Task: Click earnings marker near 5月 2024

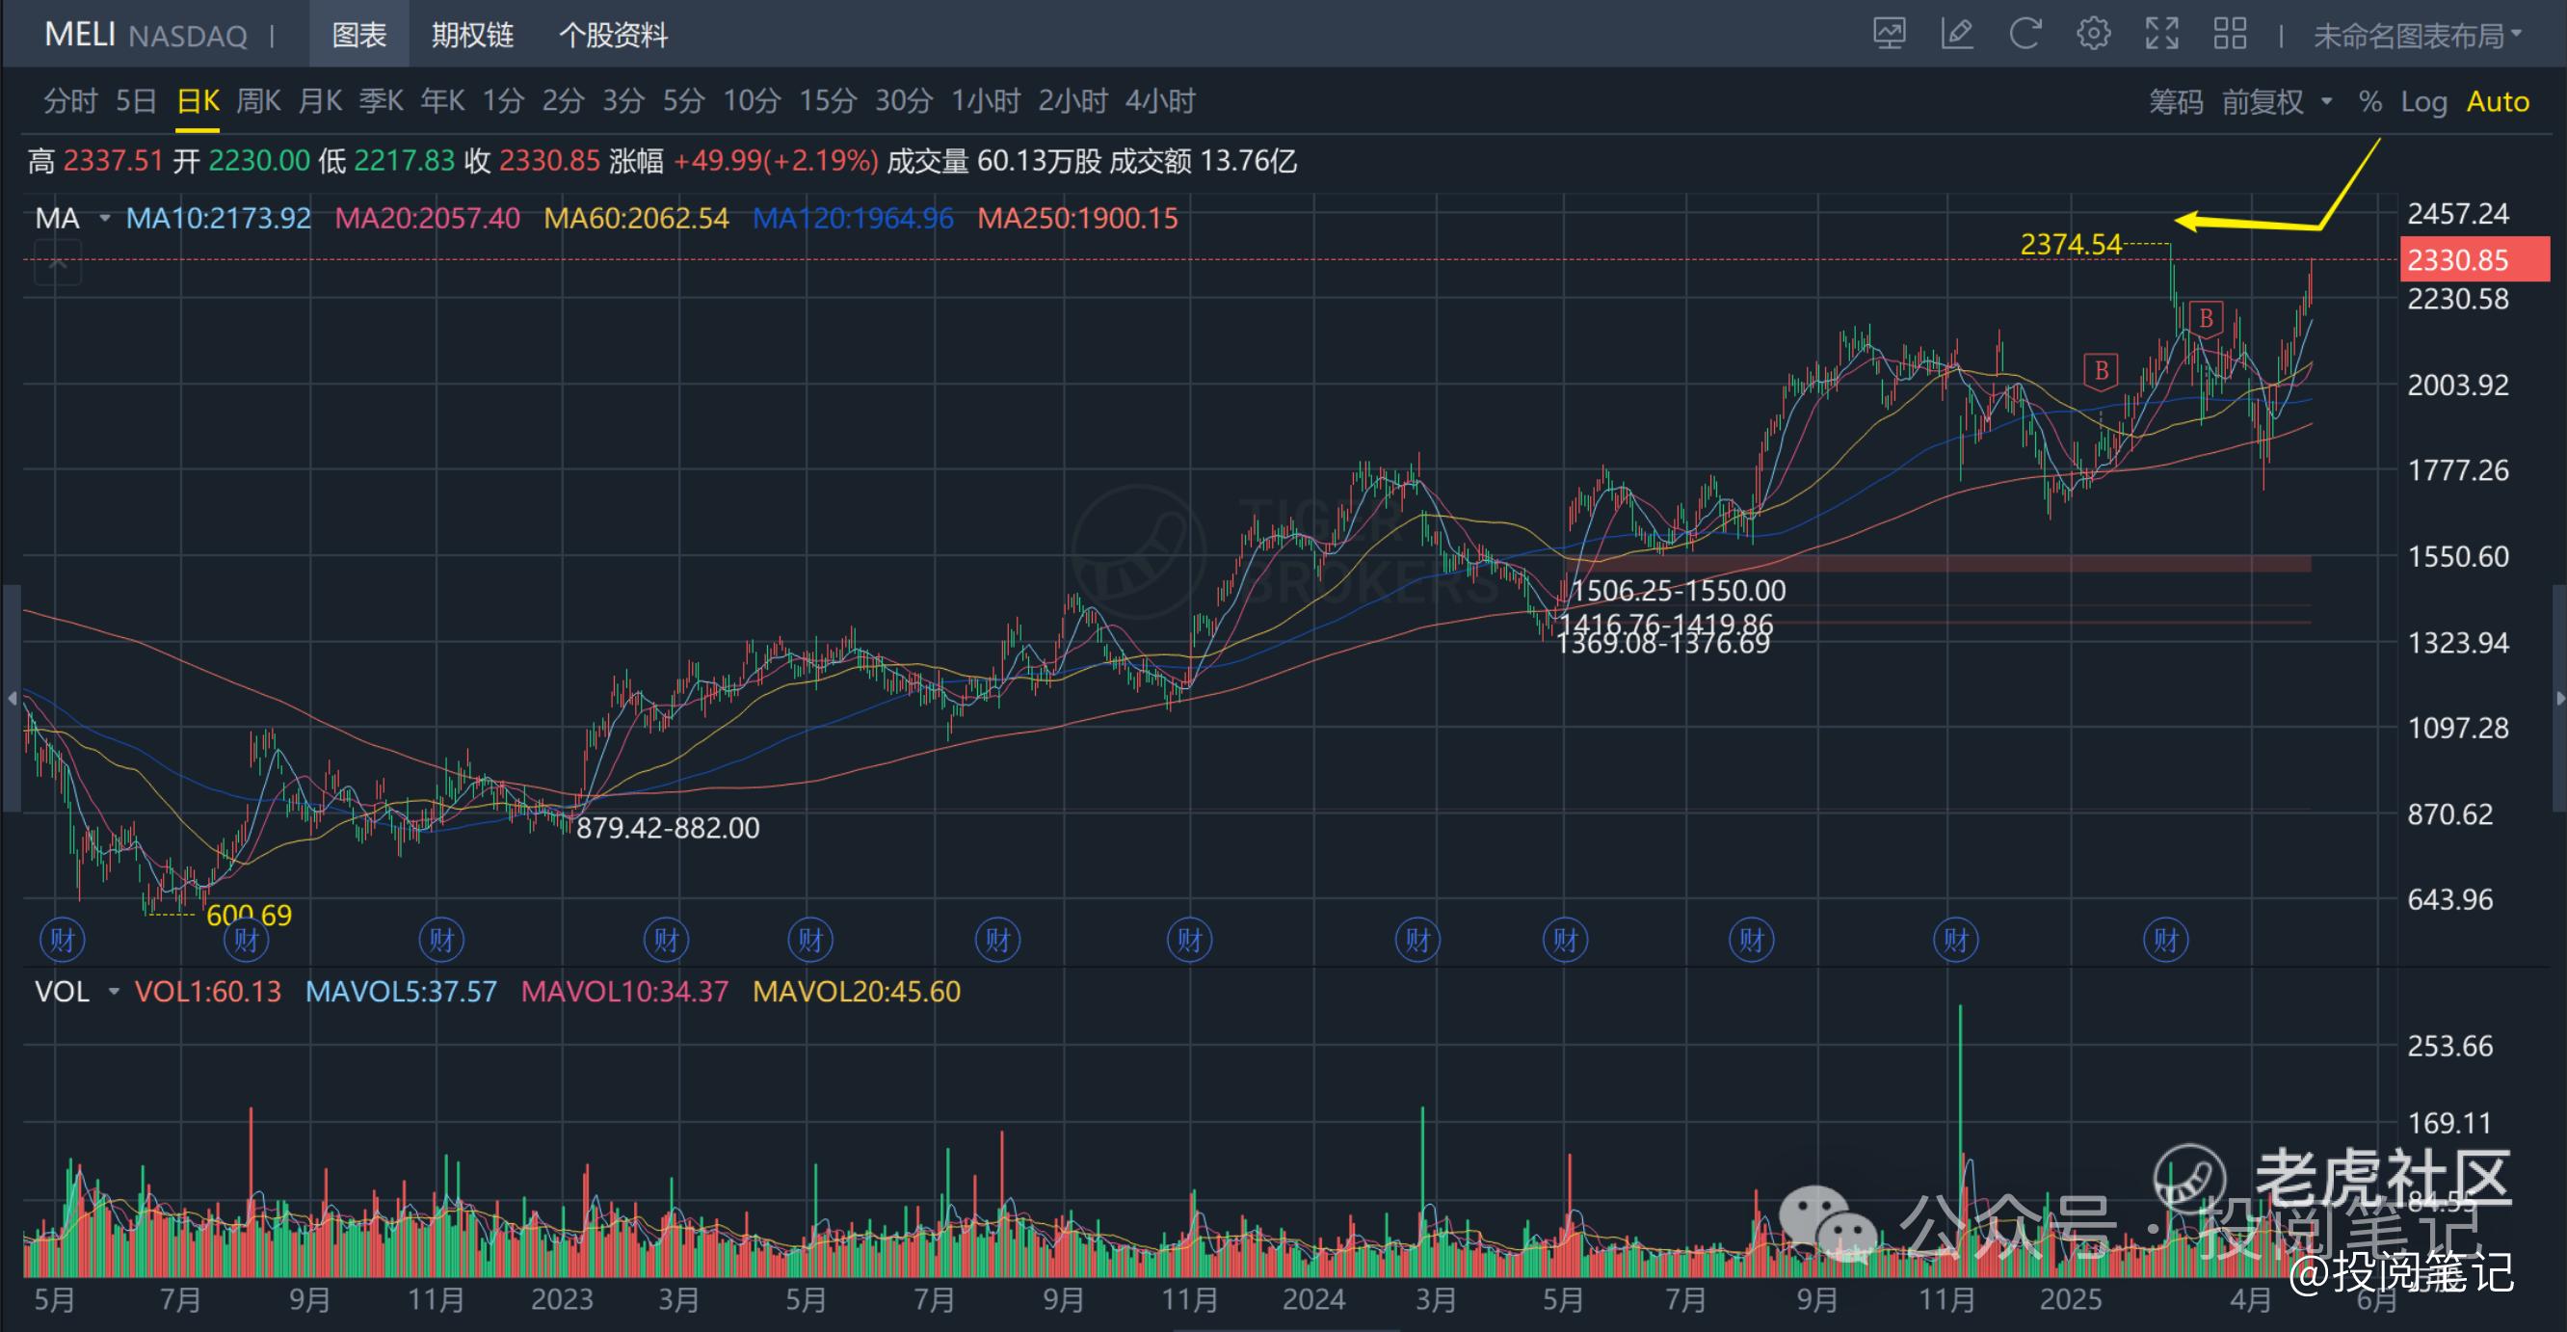Action: tap(1566, 940)
